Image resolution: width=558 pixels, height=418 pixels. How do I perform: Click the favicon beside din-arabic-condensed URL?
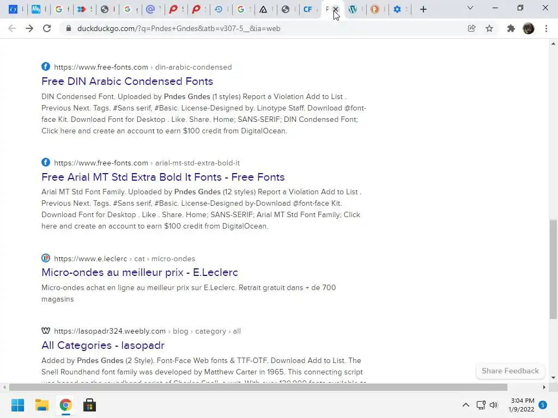click(46, 66)
